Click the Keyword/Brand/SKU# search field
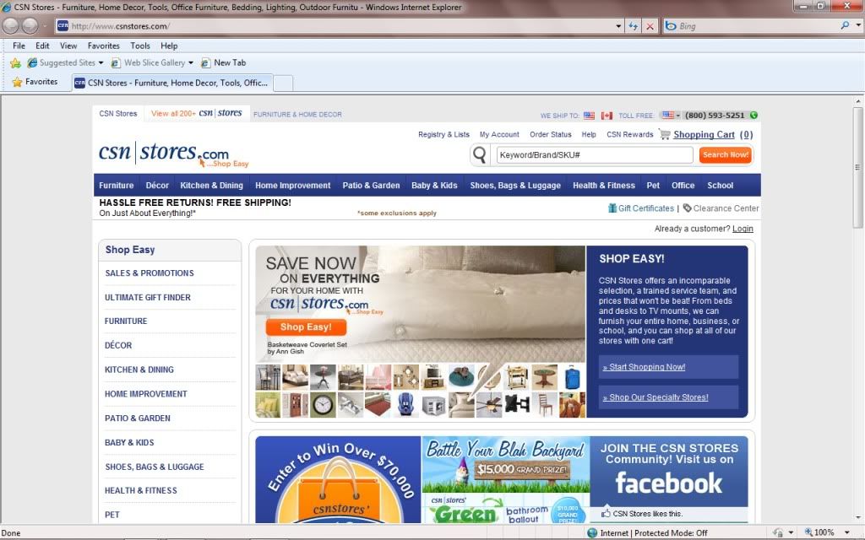This screenshot has height=540, width=865. point(595,155)
